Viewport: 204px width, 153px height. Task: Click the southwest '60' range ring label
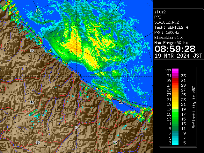pos(38,143)
